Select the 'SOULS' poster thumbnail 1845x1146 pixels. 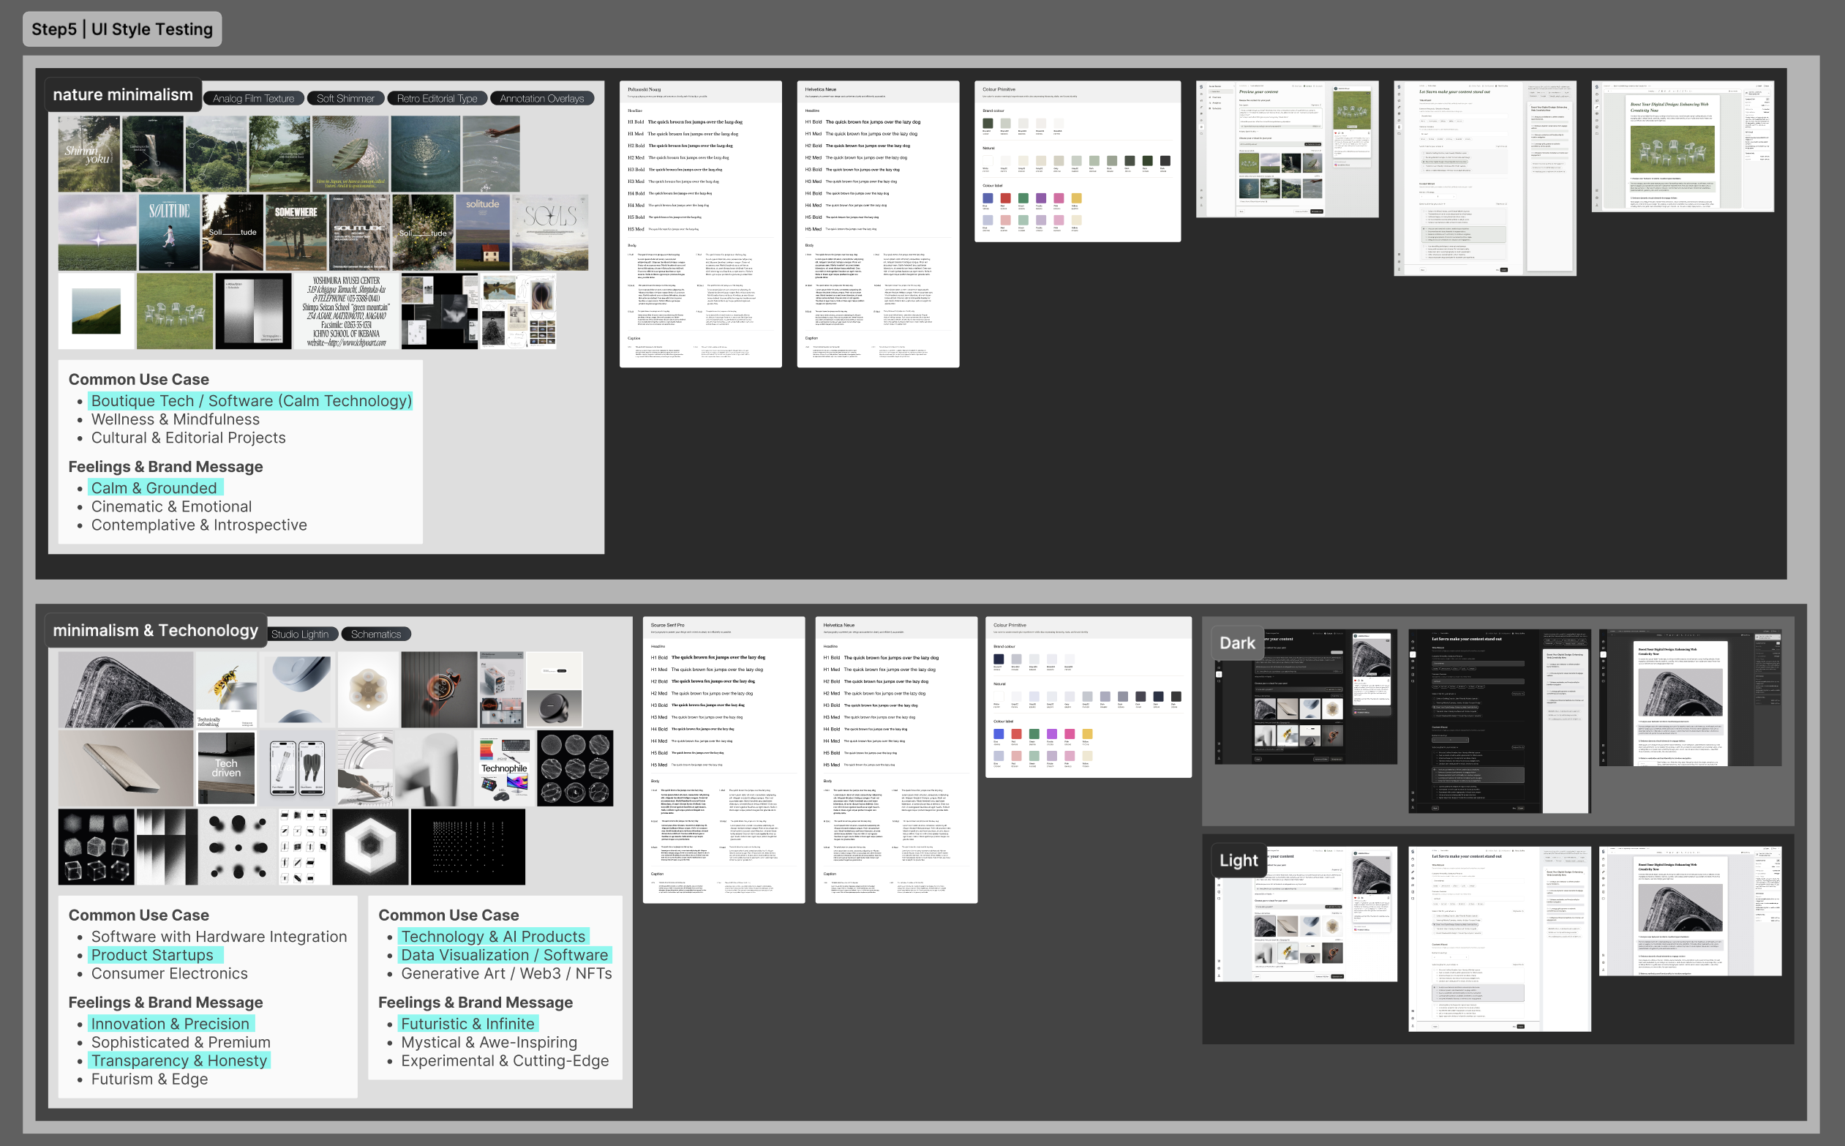tap(550, 233)
